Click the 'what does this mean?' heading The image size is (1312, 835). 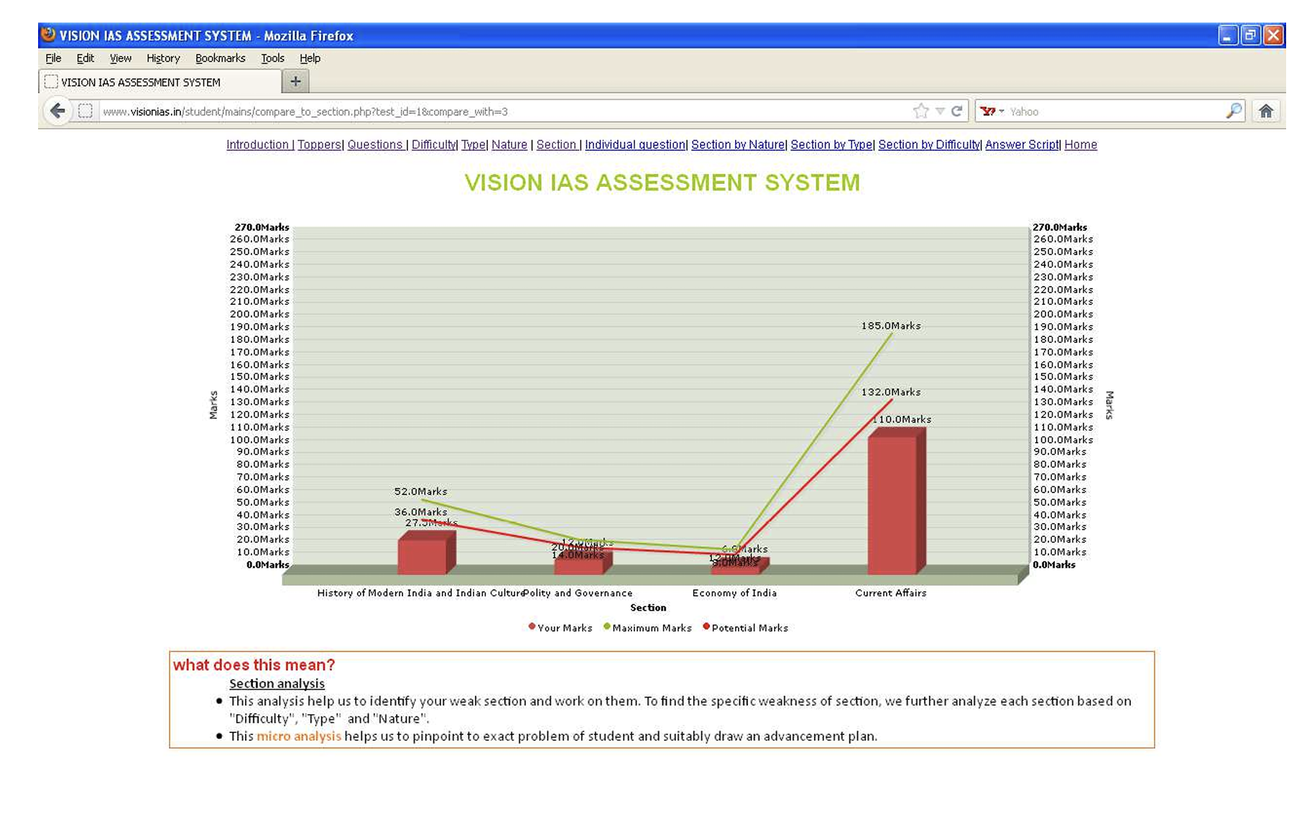coord(254,665)
